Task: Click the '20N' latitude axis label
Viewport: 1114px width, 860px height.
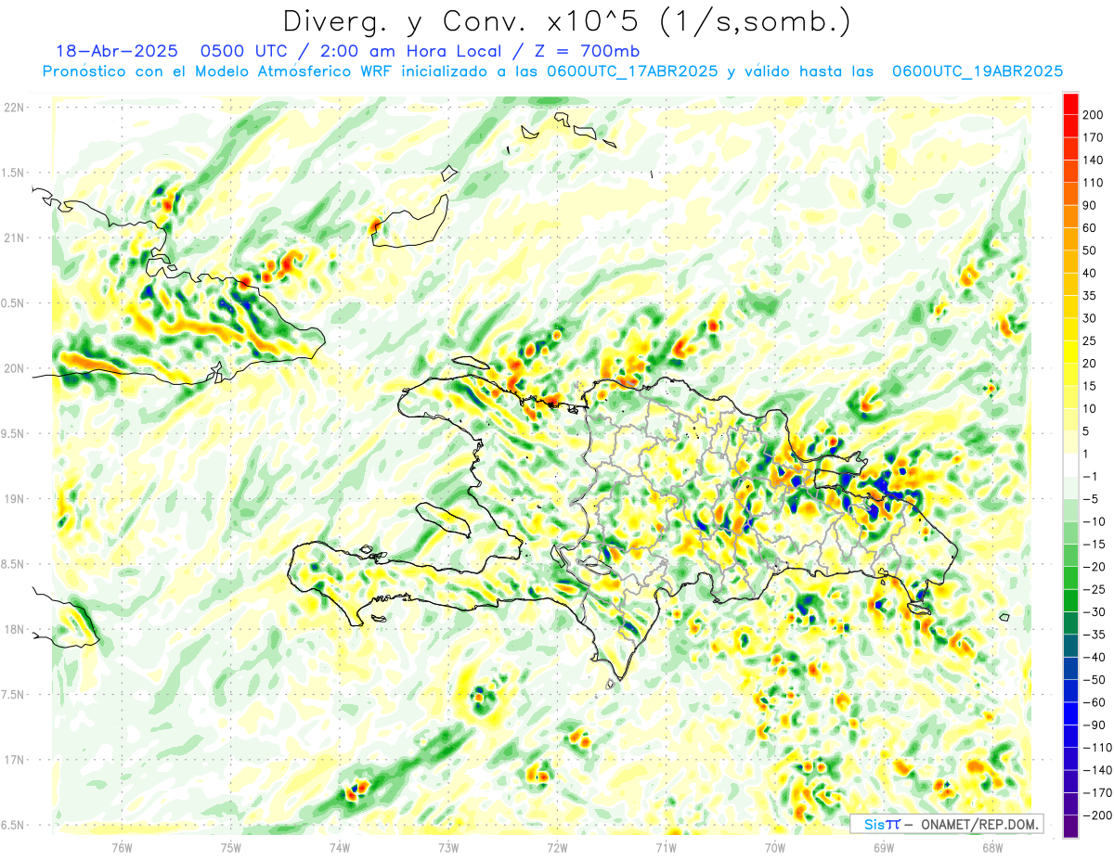Action: point(14,368)
